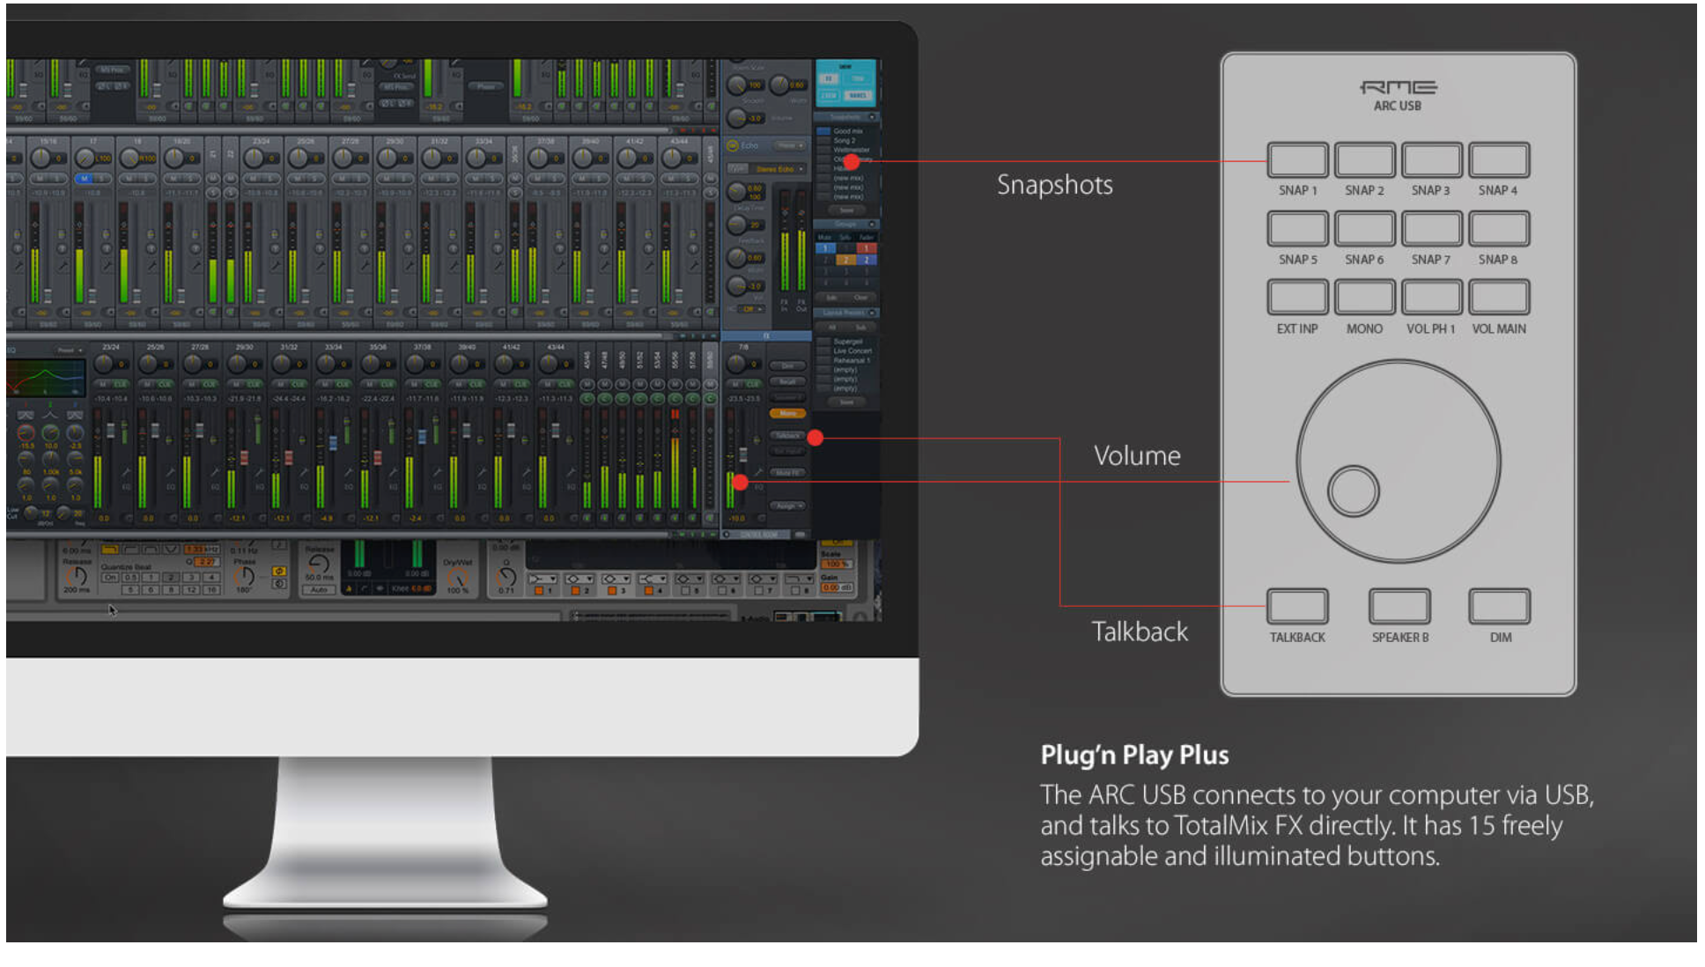
Task: Toggle Mute FX in Control Room
Action: [787, 473]
